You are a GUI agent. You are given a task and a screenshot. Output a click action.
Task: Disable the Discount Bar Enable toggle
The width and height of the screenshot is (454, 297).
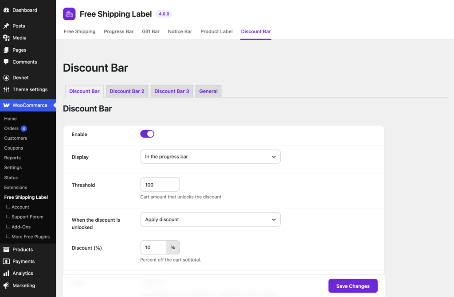147,134
